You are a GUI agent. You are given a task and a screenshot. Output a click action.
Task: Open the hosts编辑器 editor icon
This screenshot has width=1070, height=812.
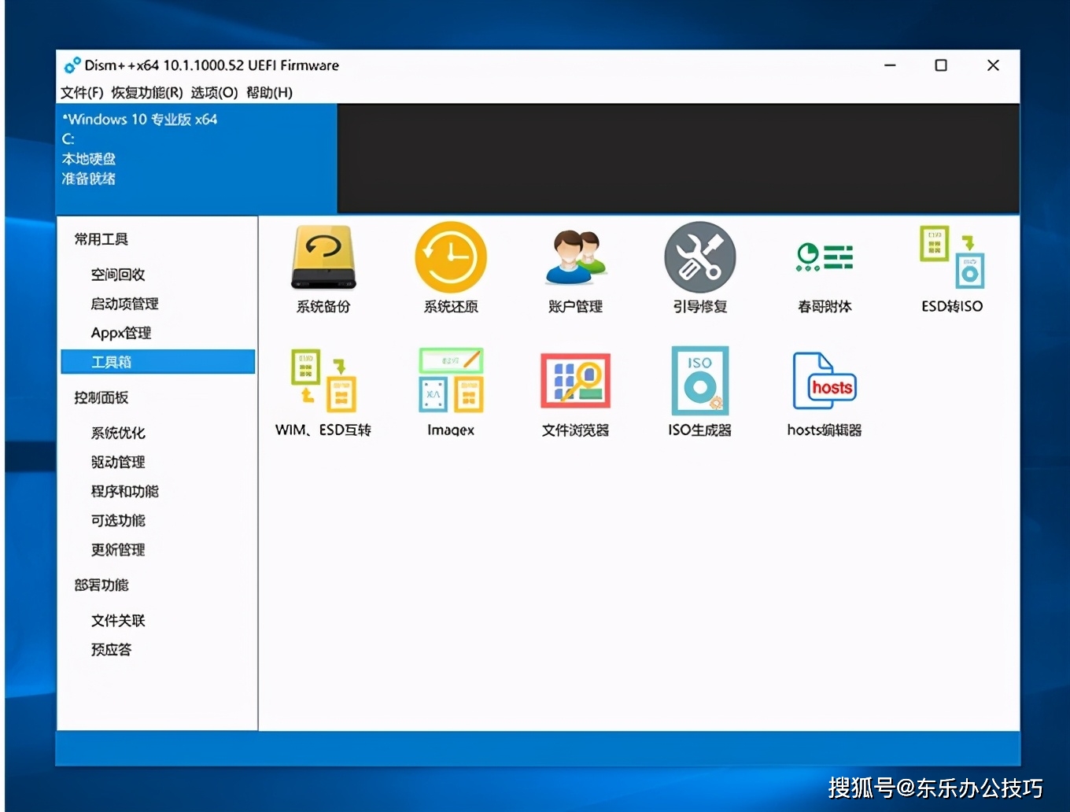click(825, 381)
